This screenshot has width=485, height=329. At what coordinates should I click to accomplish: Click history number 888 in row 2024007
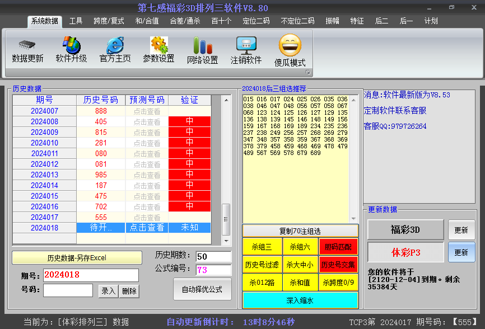click(101, 111)
